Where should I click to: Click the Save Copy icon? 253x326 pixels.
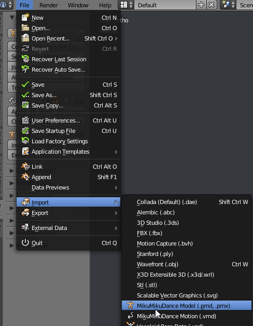(25, 105)
